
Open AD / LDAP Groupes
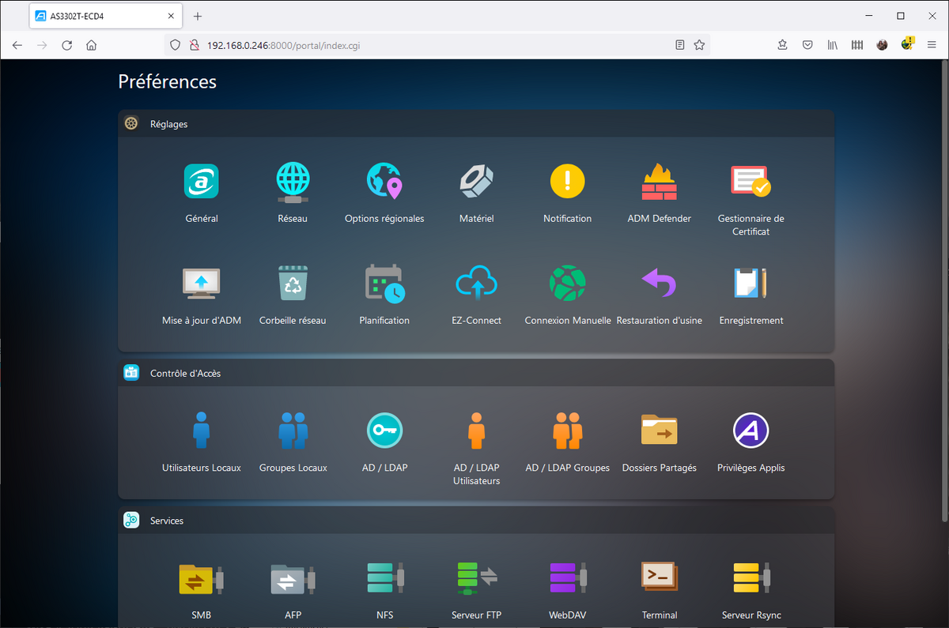568,431
